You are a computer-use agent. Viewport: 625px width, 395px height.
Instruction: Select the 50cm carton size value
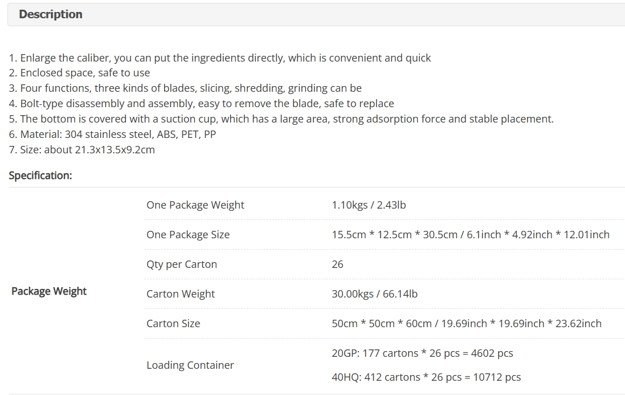click(x=467, y=323)
